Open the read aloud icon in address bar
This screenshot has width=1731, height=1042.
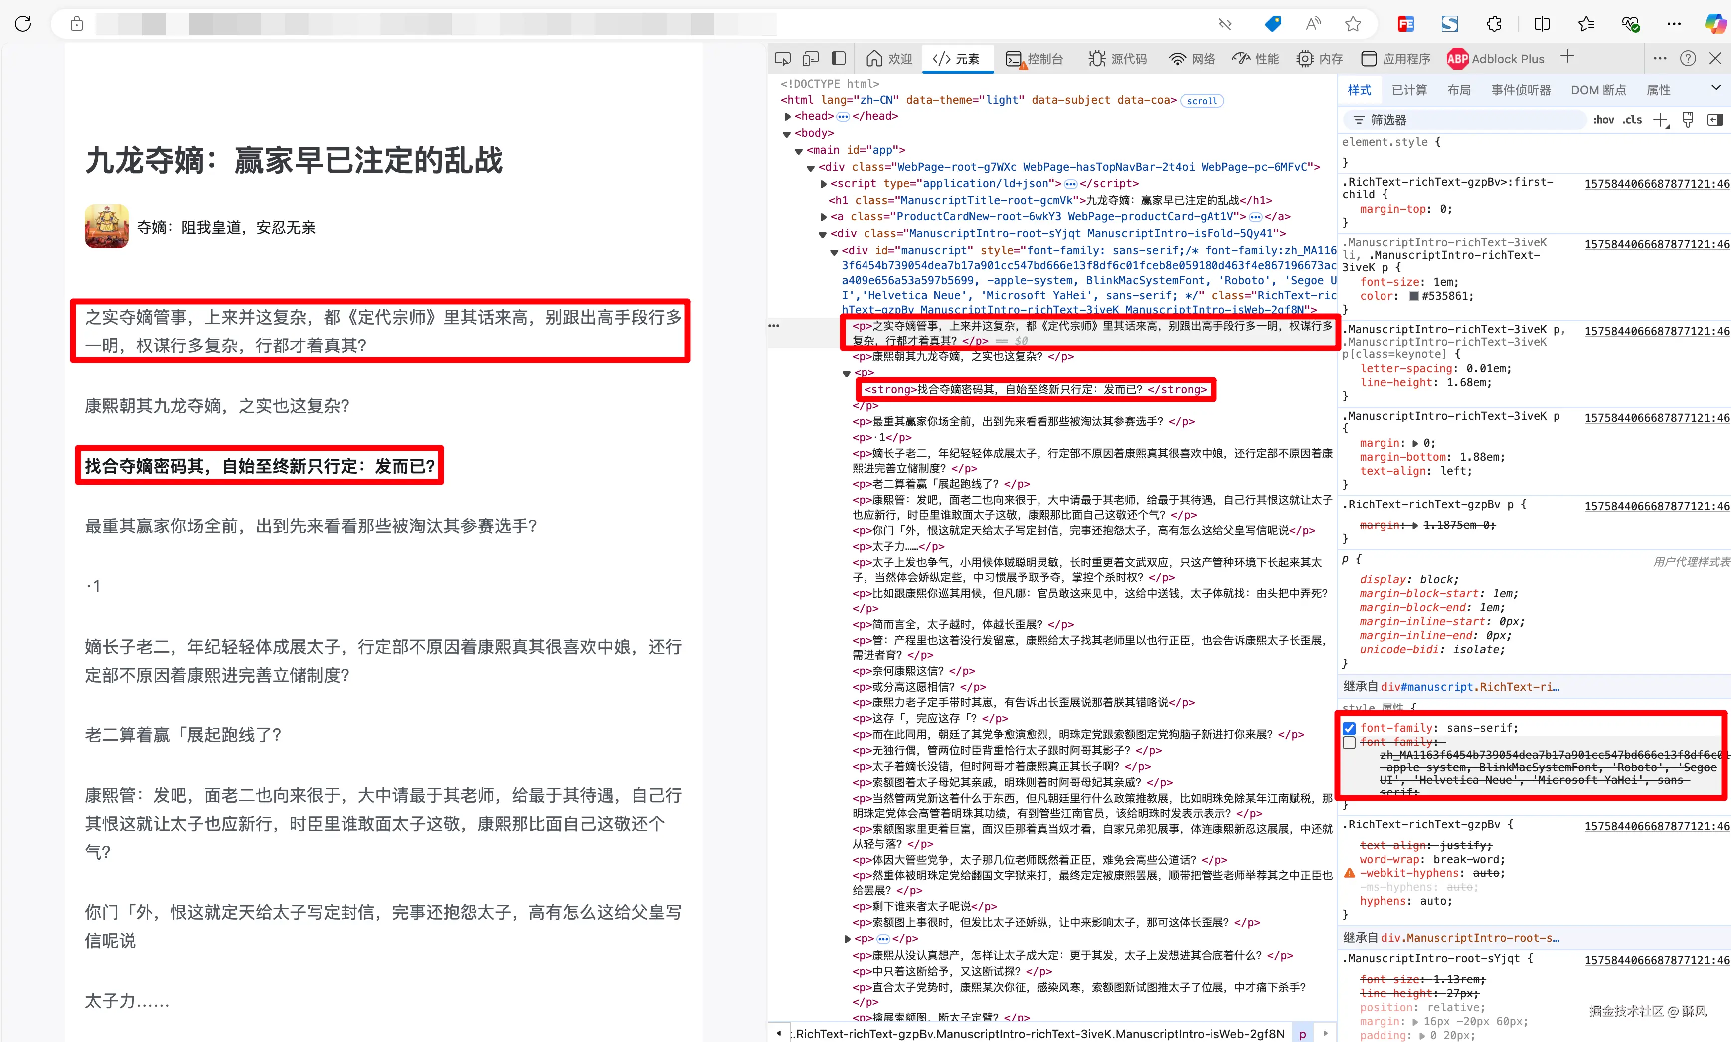pyautogui.click(x=1313, y=24)
